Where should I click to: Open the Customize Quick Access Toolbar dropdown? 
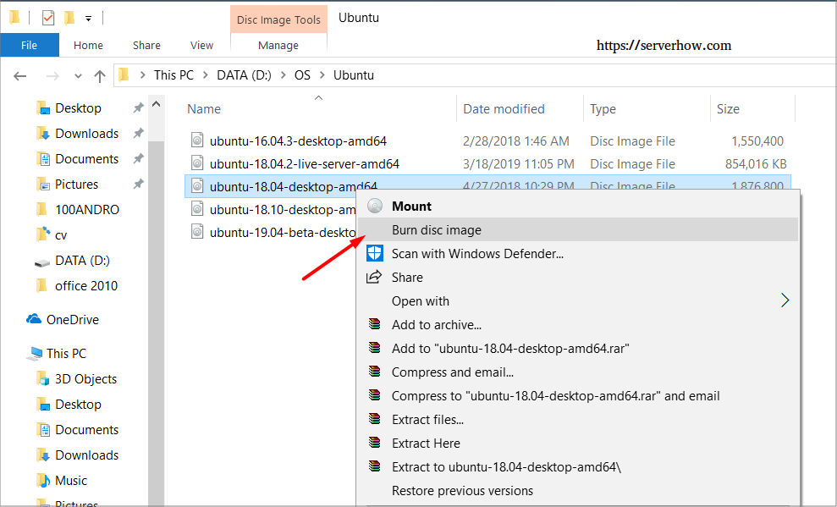(88, 19)
